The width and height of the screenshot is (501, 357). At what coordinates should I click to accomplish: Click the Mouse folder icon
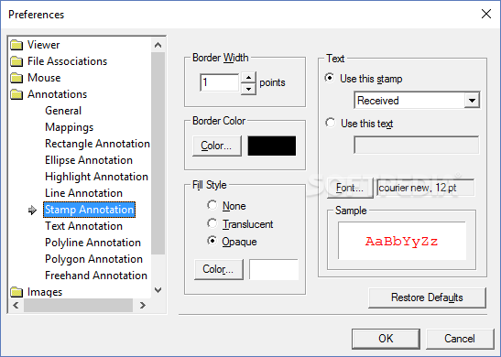(16, 78)
